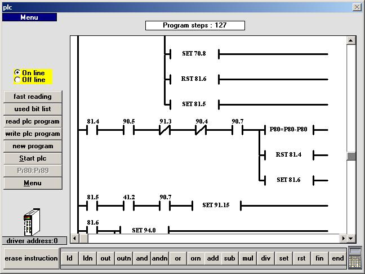Insert an end instruction
Viewport: 365px width, 274px height.
pos(337,258)
